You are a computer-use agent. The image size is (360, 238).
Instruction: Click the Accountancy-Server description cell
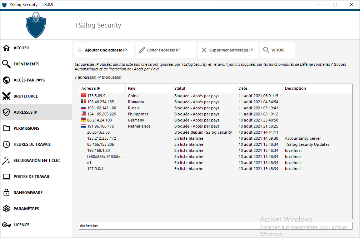tap(303, 138)
